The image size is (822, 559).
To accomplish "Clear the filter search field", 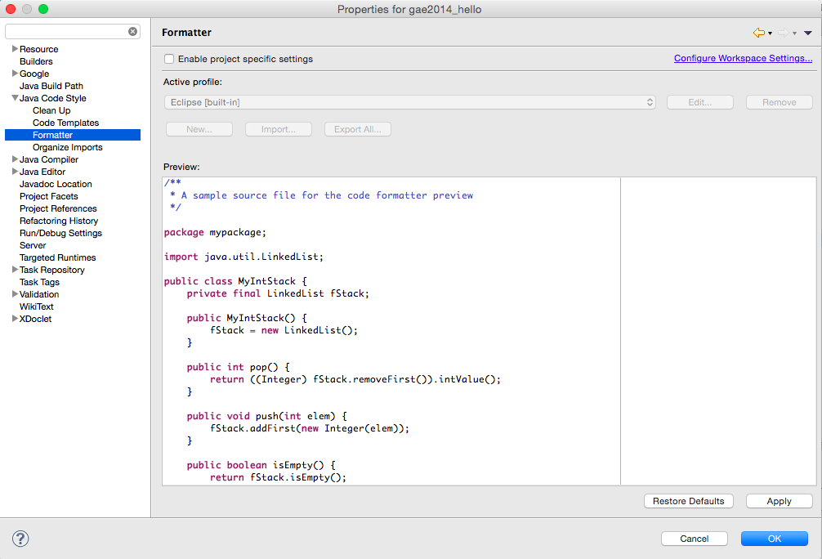I will [132, 31].
